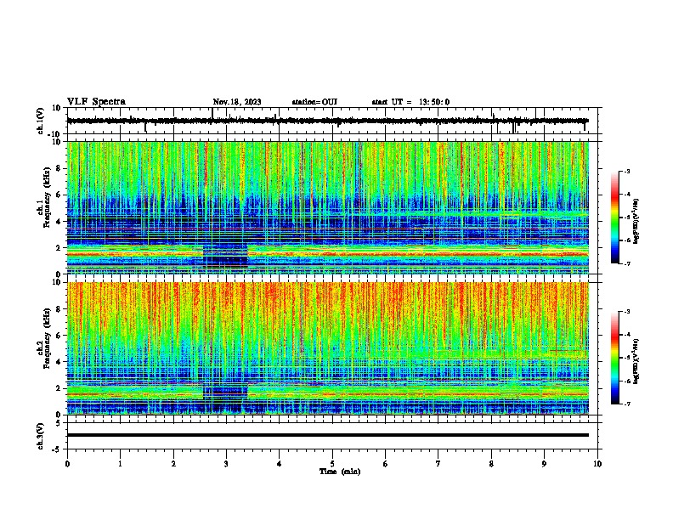Click the ch.1 spectrogram color scale bar
Screen dimensions: 673x520
click(615, 218)
